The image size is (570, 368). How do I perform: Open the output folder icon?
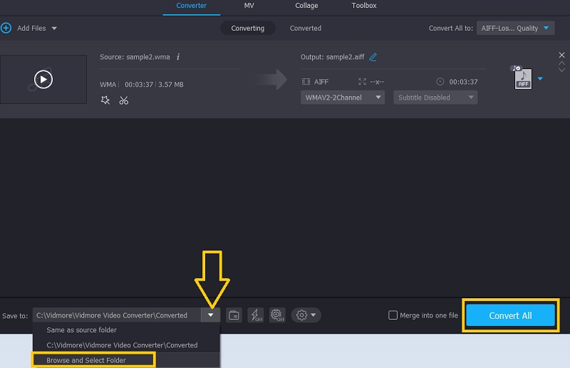pyautogui.click(x=234, y=315)
